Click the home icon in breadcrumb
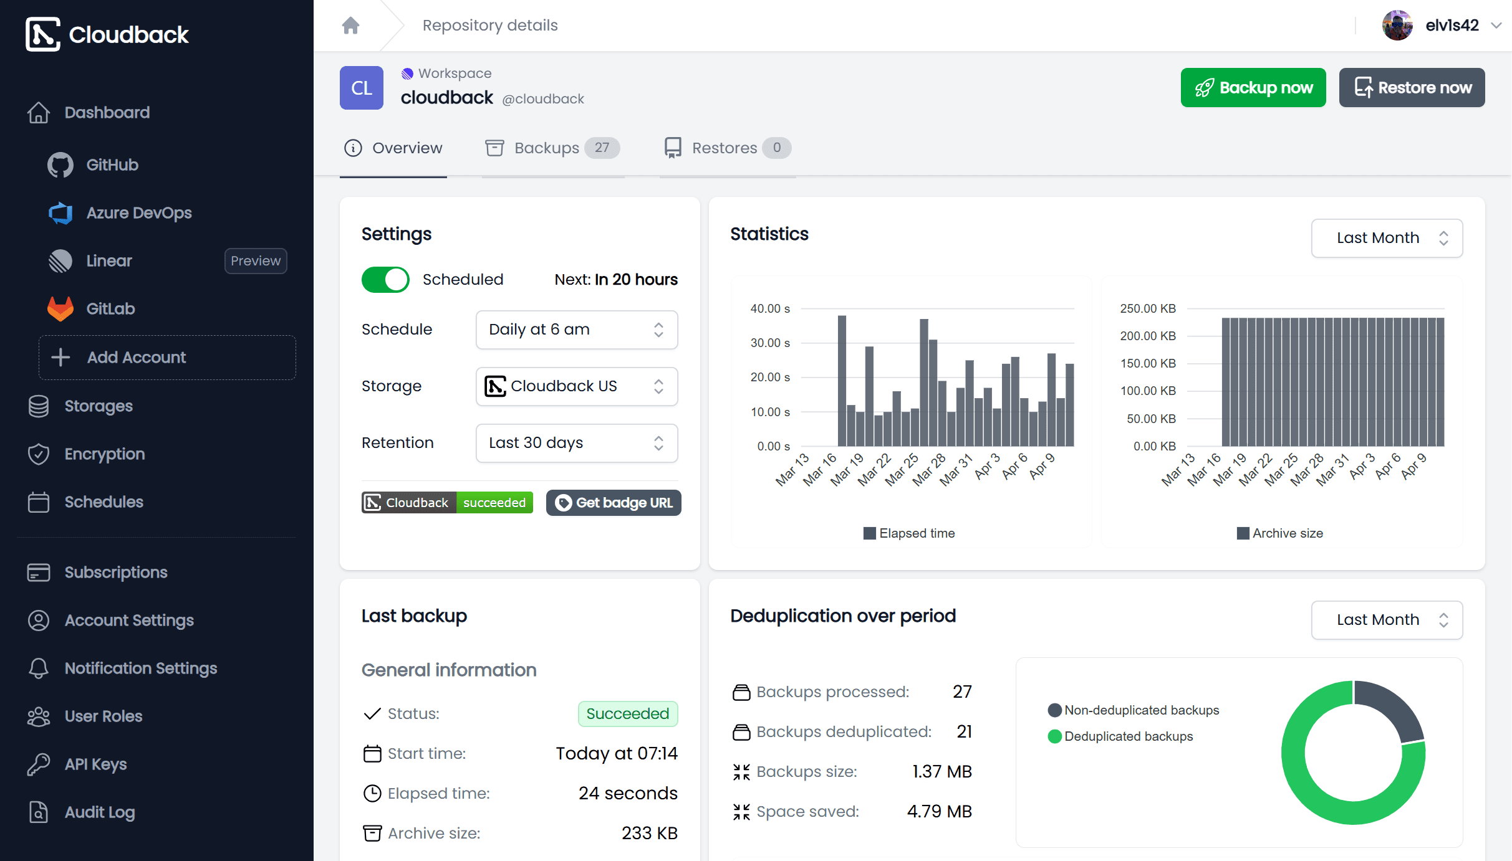Screen dimensions: 1512x861 351,26
